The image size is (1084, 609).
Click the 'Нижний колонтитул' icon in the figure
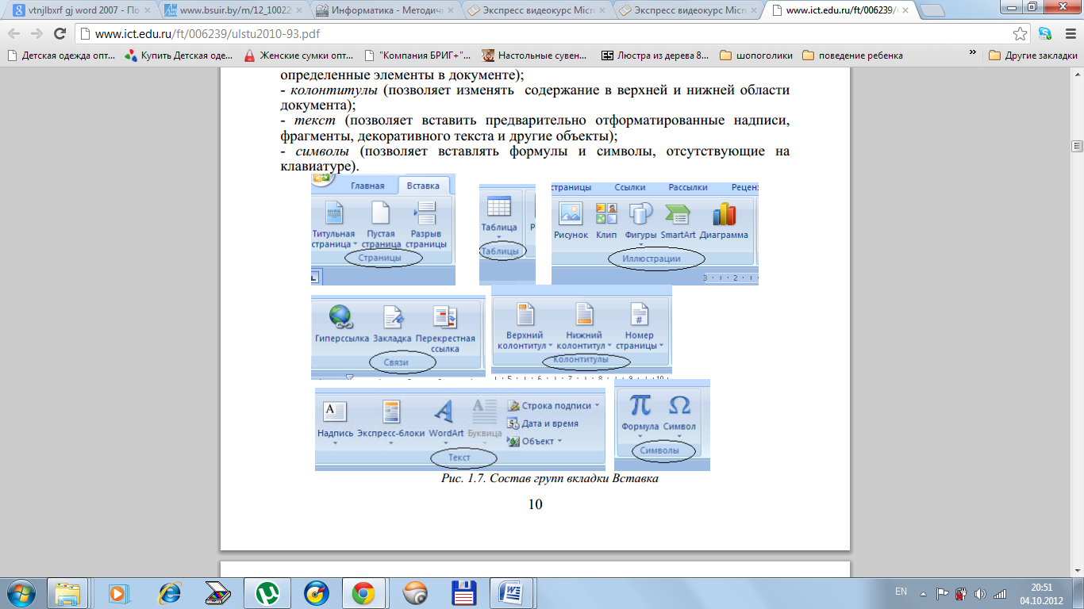click(584, 314)
